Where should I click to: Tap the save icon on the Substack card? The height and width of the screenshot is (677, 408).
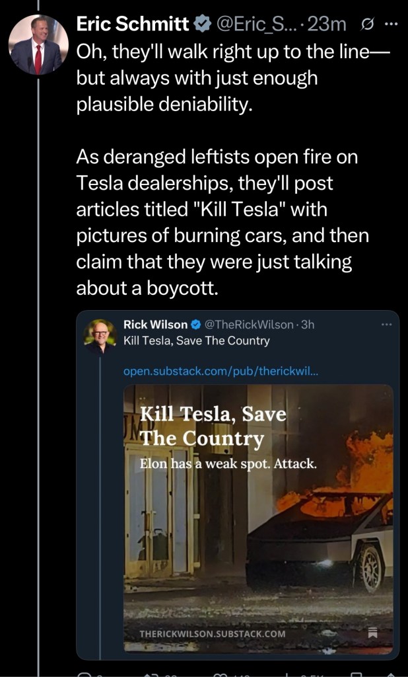pos(373,633)
